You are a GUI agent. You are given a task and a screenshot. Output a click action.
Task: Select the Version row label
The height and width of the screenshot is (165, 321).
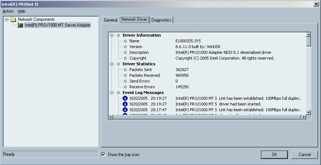point(136,47)
